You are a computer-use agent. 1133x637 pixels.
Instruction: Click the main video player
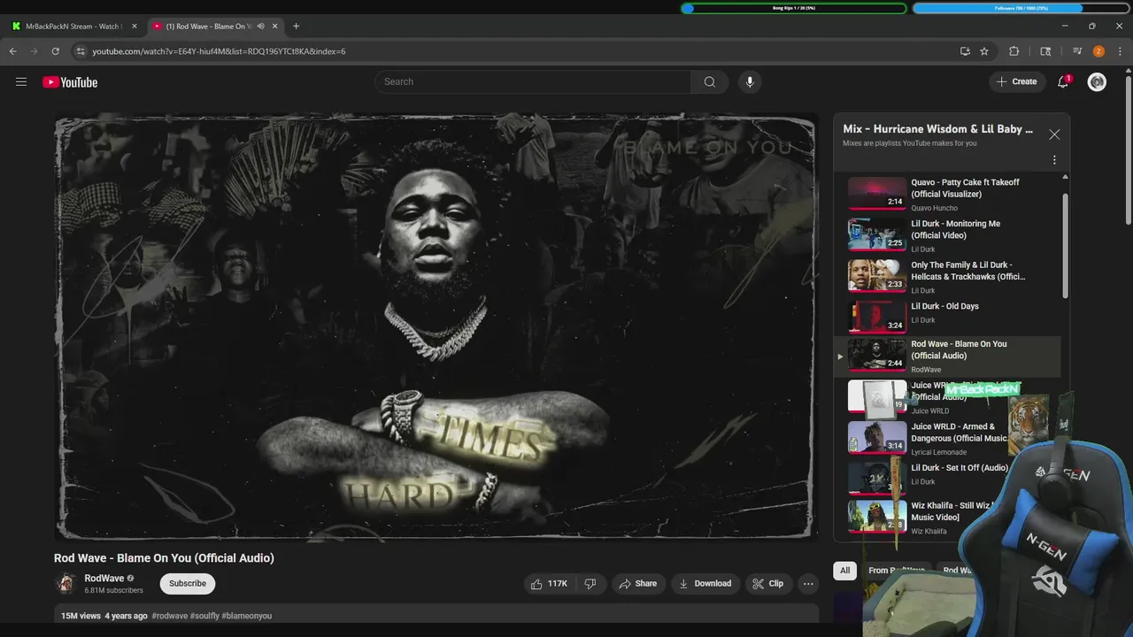click(x=435, y=326)
